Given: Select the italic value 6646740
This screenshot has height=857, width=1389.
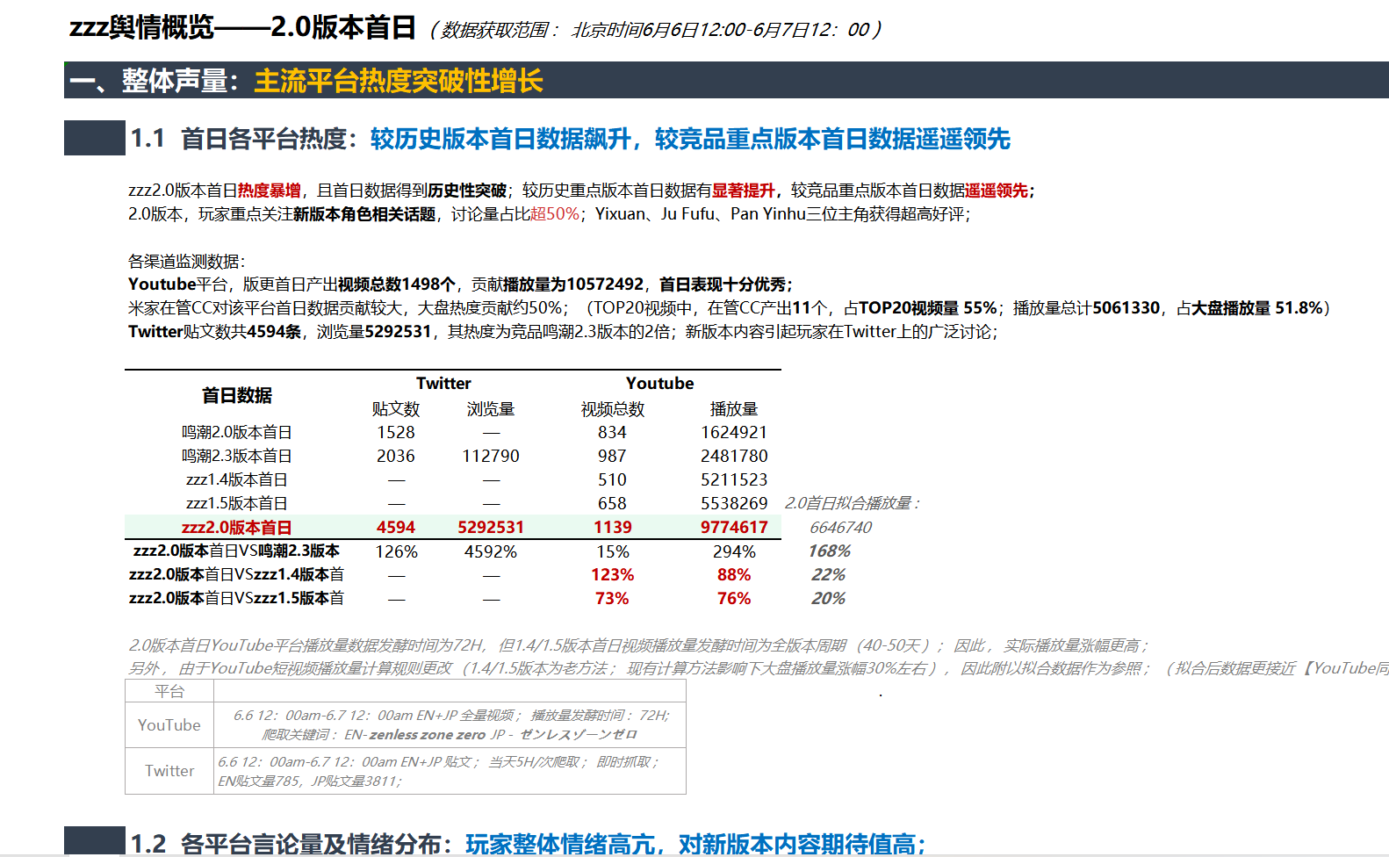Looking at the screenshot, I should click(x=841, y=527).
